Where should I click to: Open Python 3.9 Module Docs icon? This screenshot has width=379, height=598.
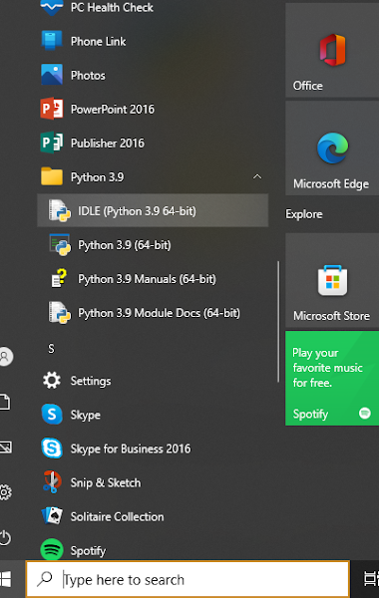[59, 312]
